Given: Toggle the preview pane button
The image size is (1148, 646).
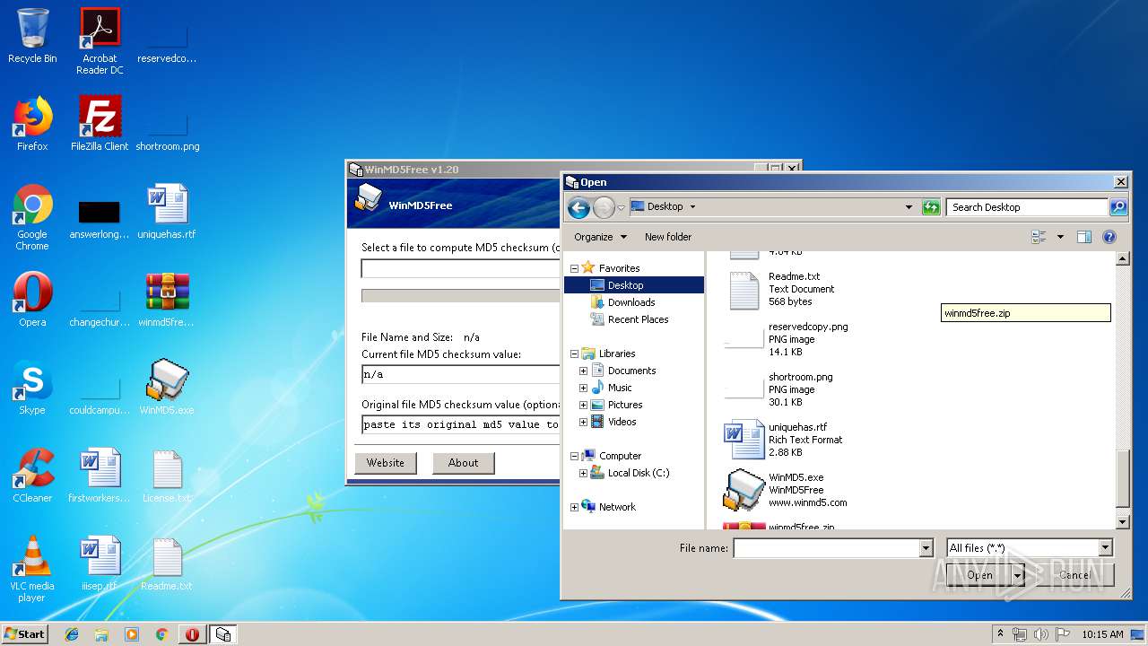Looking at the screenshot, I should pyautogui.click(x=1084, y=237).
